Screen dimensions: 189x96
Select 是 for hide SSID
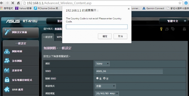(97, 78)
